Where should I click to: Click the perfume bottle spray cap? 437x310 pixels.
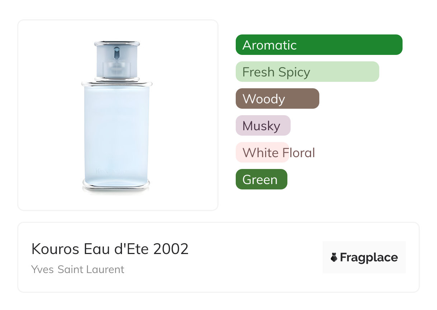(x=117, y=59)
